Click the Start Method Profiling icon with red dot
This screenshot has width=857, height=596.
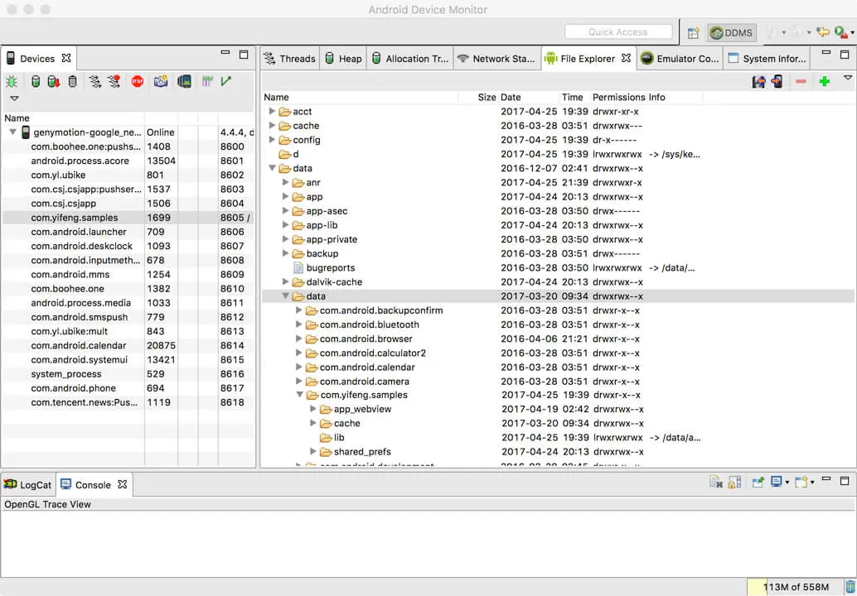[x=114, y=82]
